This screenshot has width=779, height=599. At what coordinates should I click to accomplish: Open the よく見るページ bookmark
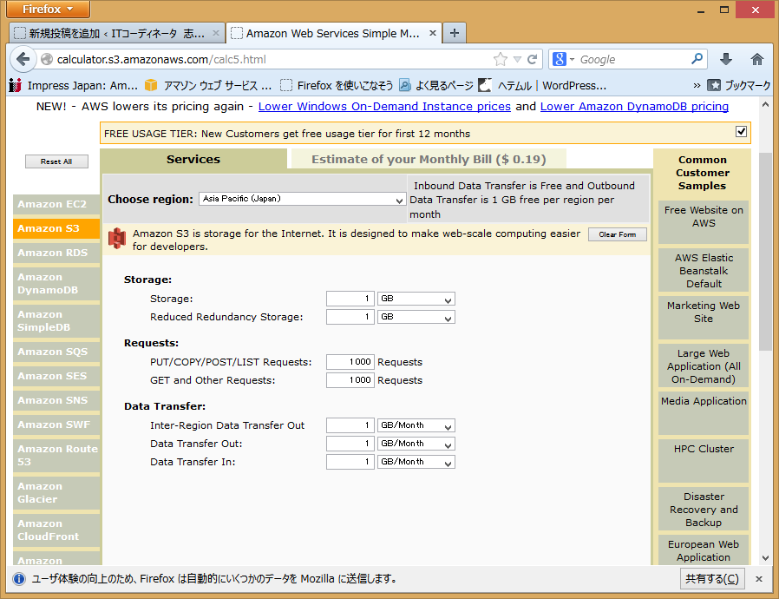pos(435,85)
